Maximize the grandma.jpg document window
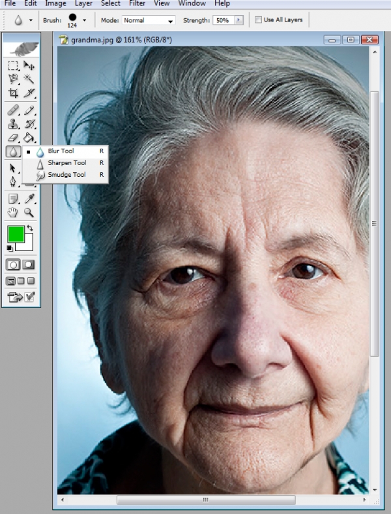Image resolution: width=391 pixels, height=514 pixels. pyautogui.click(x=351, y=40)
